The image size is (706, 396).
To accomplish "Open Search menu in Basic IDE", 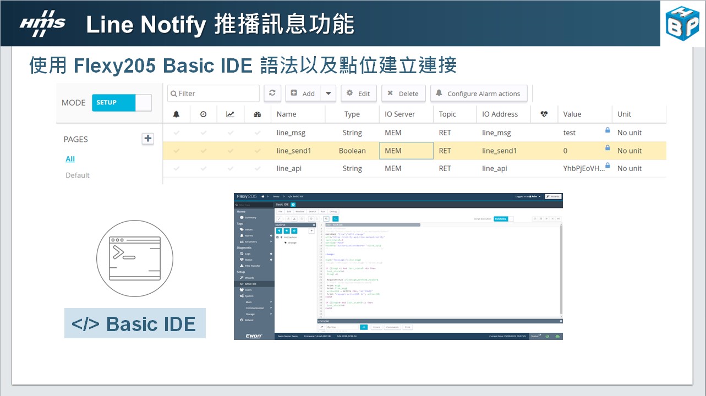I will click(x=313, y=211).
